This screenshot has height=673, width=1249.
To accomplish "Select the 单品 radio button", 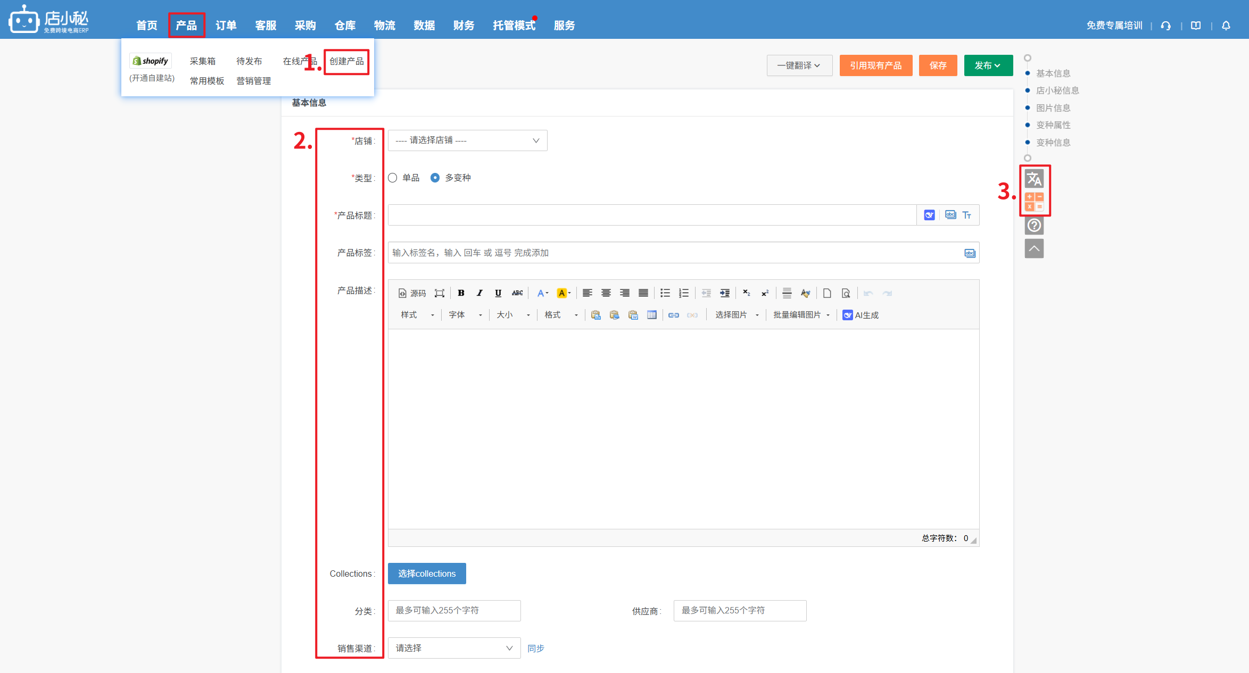I will tap(393, 178).
